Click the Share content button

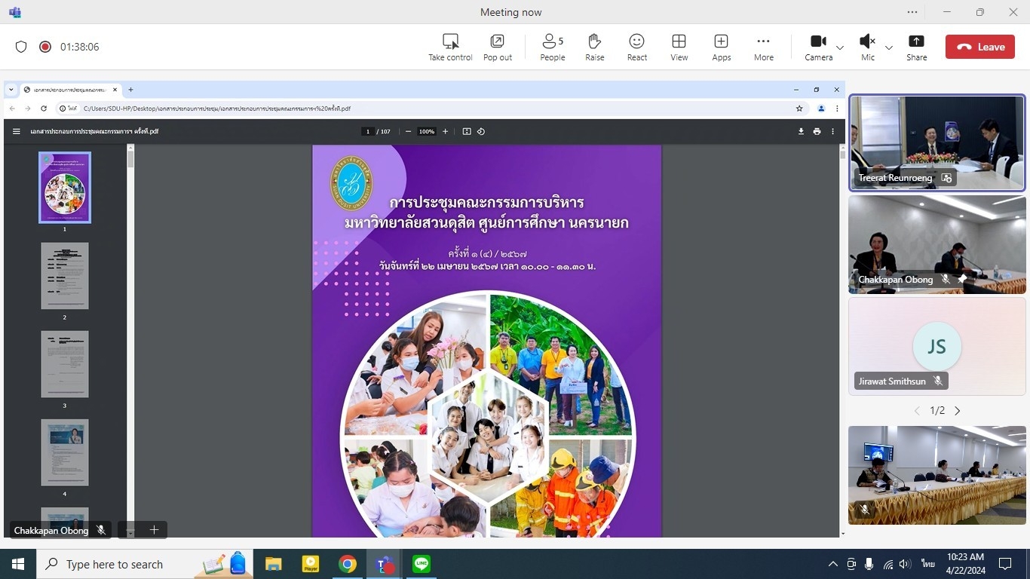pos(917,47)
